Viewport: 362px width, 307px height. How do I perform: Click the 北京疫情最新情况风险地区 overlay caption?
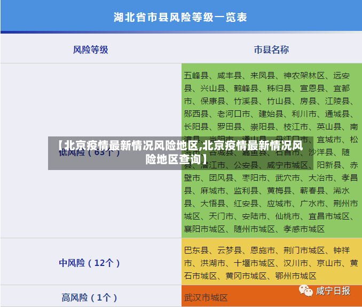pyautogui.click(x=180, y=153)
